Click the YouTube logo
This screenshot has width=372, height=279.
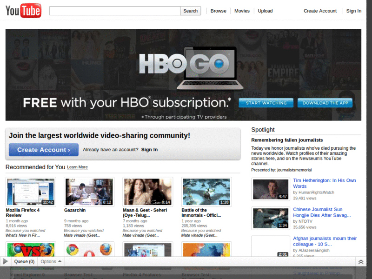tap(23, 11)
